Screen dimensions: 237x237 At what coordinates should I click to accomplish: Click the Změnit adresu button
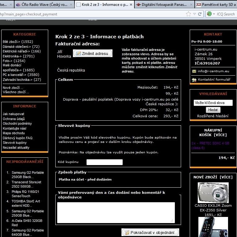coord(92,53)
